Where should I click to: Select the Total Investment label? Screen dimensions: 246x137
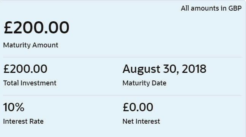point(30,83)
